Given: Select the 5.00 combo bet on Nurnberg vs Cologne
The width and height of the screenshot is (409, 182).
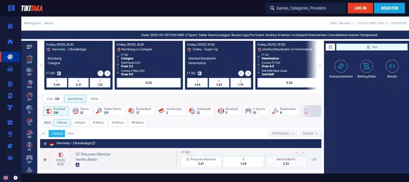Looking at the screenshot, I should point(149,83).
